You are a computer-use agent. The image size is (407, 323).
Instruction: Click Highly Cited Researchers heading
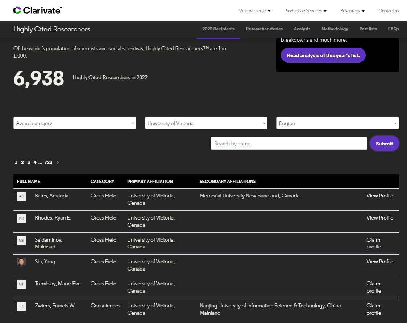point(52,29)
